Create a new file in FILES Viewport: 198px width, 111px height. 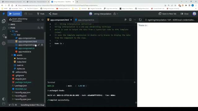click(x=39, y=28)
